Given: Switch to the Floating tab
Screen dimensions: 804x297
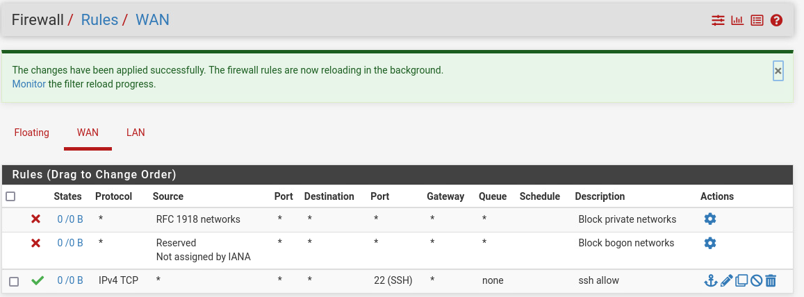Looking at the screenshot, I should 32,132.
